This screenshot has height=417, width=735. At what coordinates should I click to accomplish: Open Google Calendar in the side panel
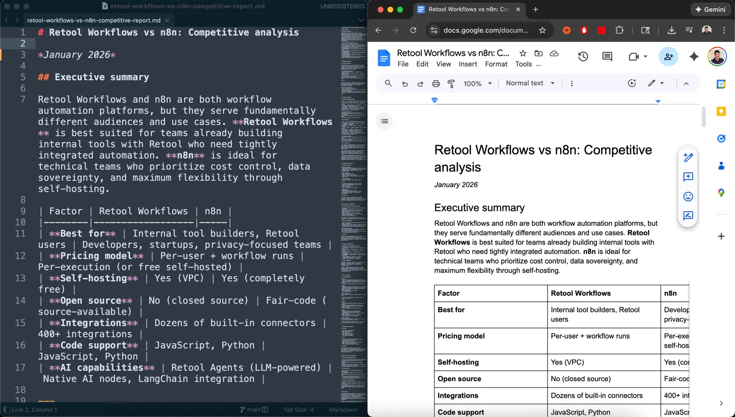pos(721,84)
